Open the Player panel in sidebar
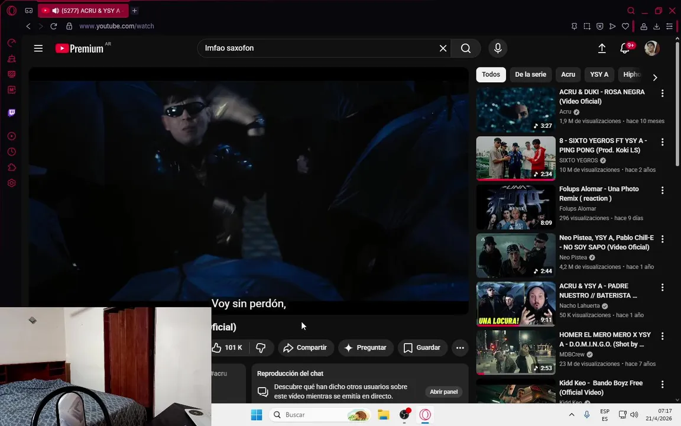This screenshot has height=426, width=681. point(12,136)
